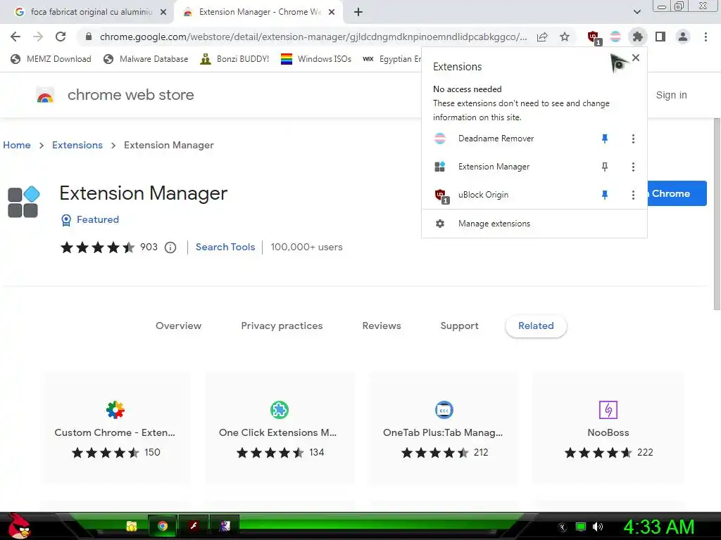The image size is (721, 540).
Task: View site information lock icon
Action: (89, 37)
